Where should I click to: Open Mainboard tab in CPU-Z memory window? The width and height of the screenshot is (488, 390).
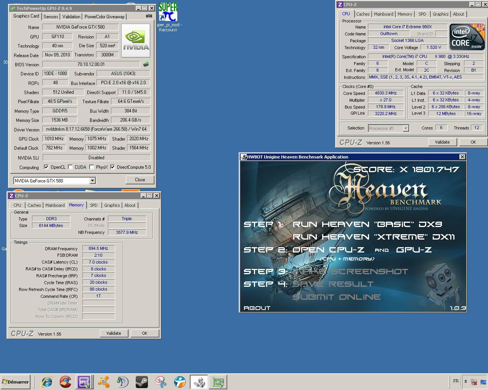55,205
